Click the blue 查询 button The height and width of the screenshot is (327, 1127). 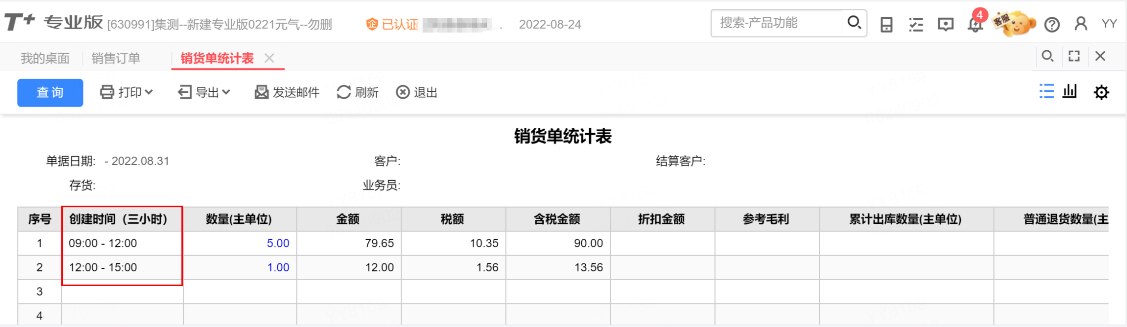50,93
